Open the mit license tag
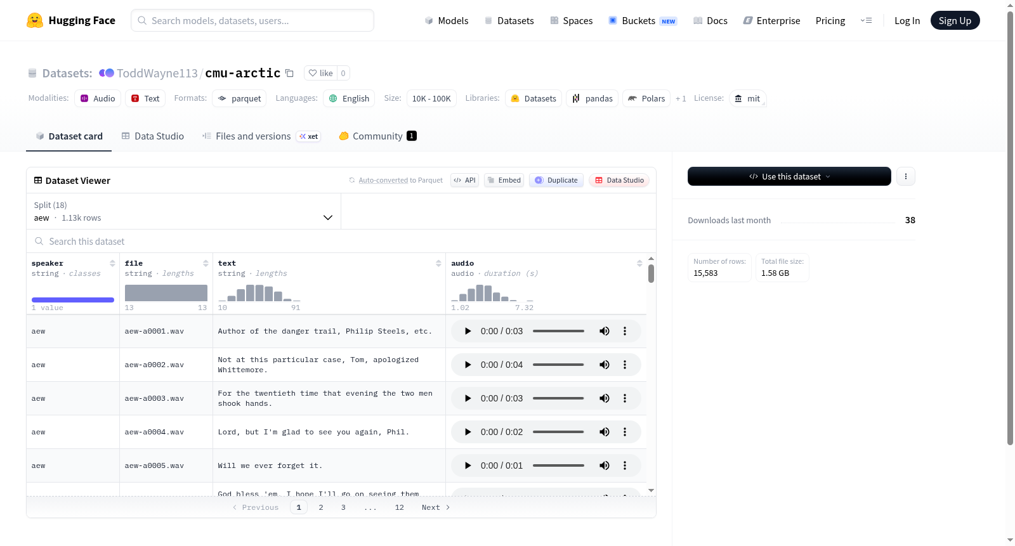This screenshot has height=546, width=1015. pos(747,98)
